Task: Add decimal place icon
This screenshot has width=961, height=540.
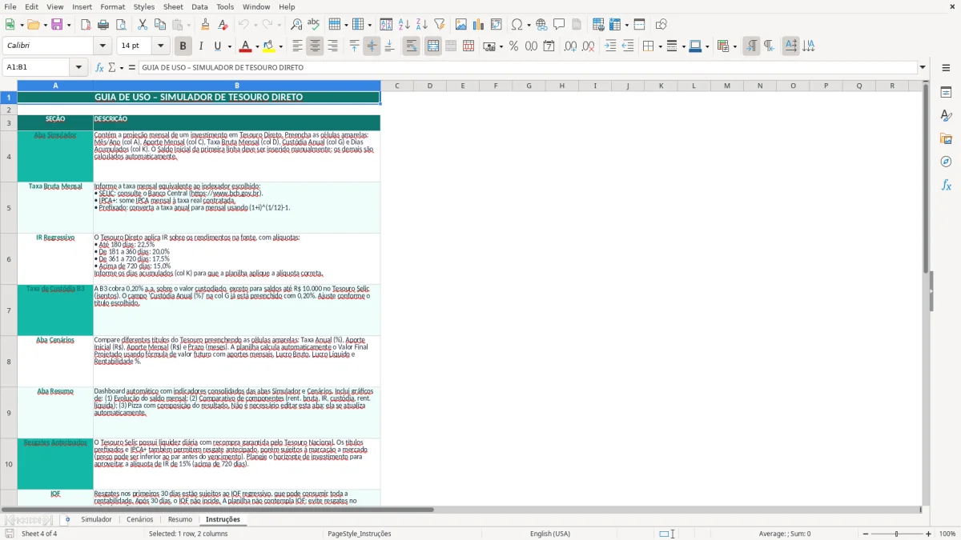Action: pos(570,46)
